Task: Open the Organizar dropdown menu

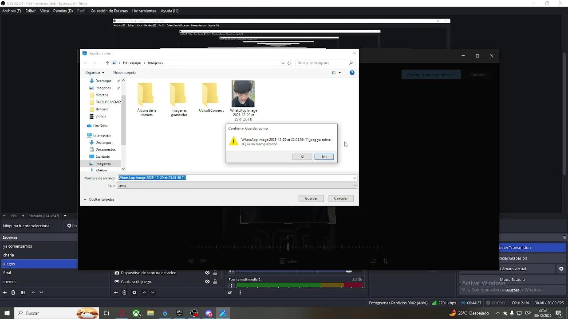Action: [x=95, y=73]
